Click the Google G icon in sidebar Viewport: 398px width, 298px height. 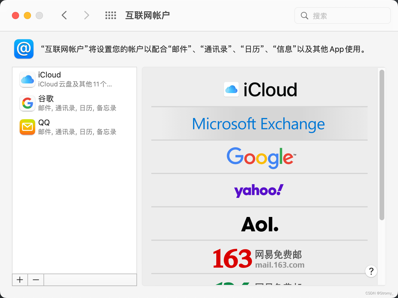coord(27,103)
